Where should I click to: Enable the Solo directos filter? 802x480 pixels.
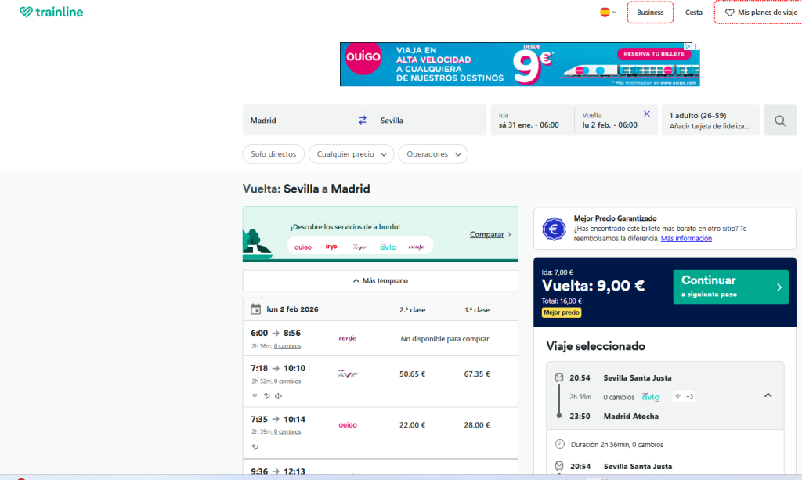[x=273, y=153]
